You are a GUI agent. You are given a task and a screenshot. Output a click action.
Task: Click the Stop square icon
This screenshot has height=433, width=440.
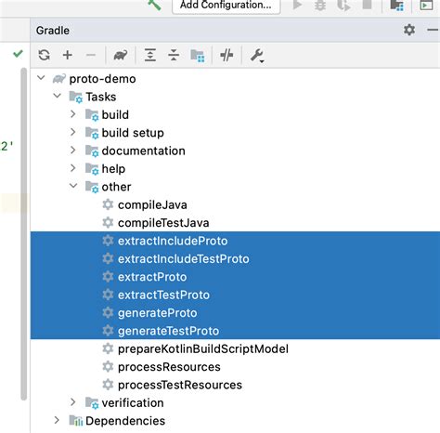coord(367,5)
